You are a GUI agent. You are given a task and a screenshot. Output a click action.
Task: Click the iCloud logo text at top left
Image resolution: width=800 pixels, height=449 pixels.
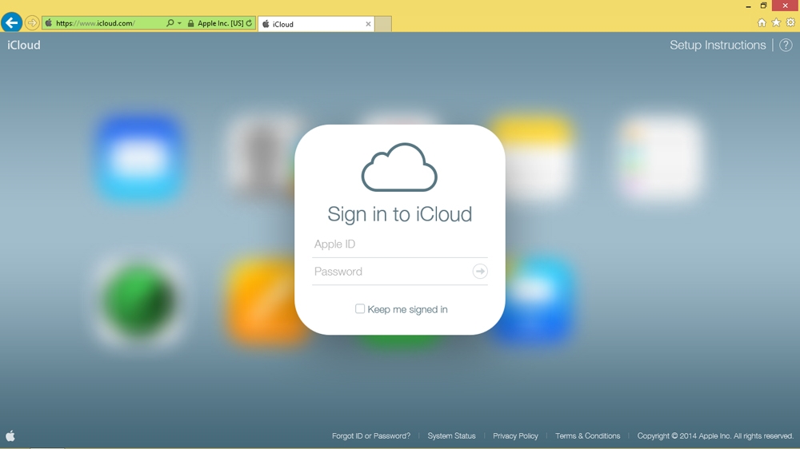(x=23, y=45)
